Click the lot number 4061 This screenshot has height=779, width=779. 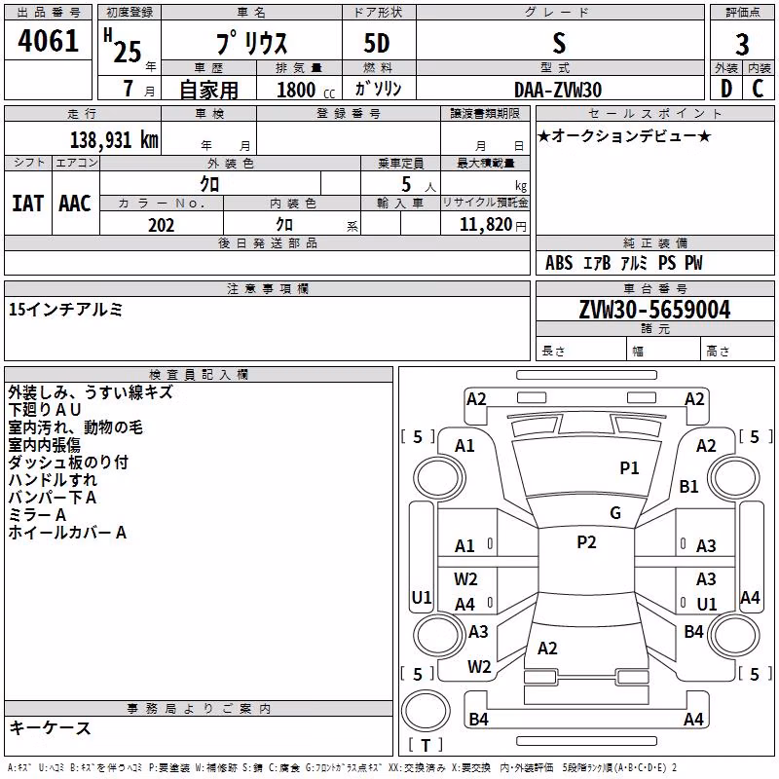point(48,40)
